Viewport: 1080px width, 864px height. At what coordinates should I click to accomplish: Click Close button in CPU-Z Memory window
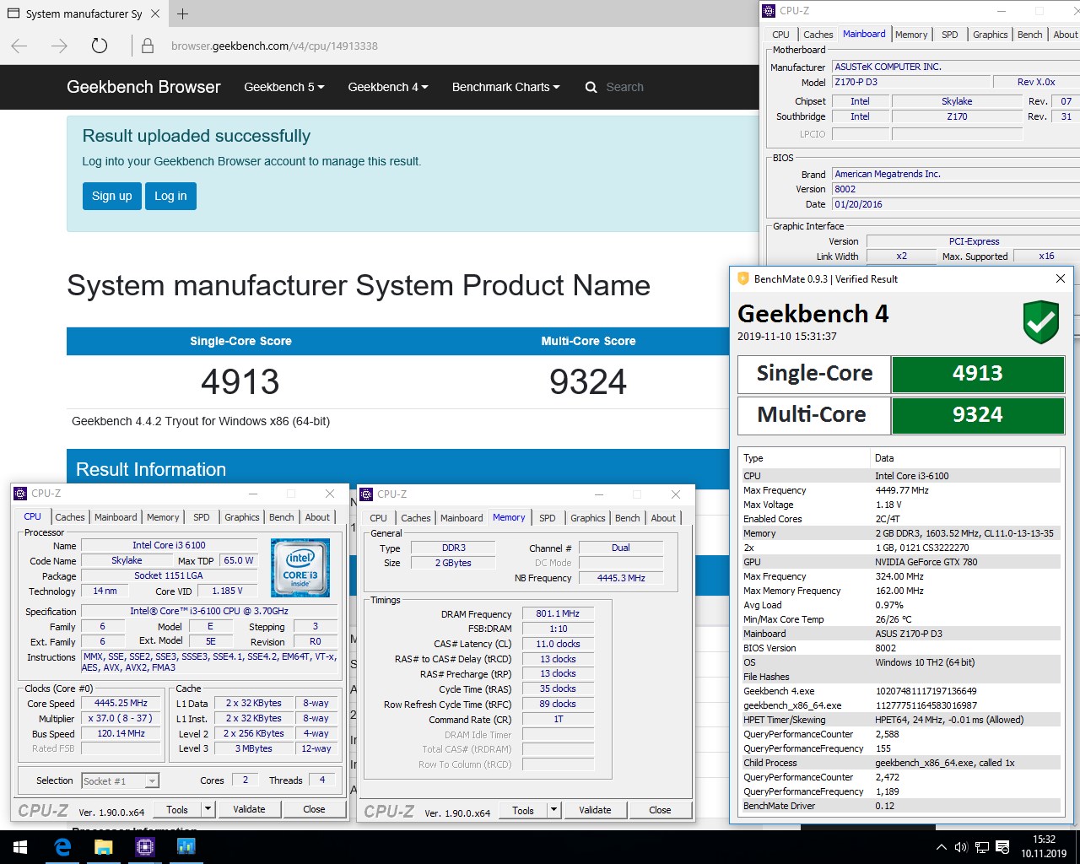click(660, 810)
